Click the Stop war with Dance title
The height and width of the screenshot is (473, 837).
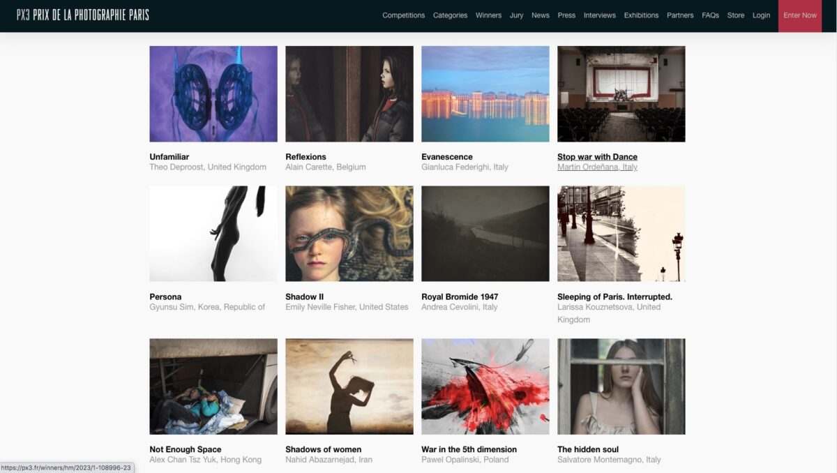tap(597, 157)
